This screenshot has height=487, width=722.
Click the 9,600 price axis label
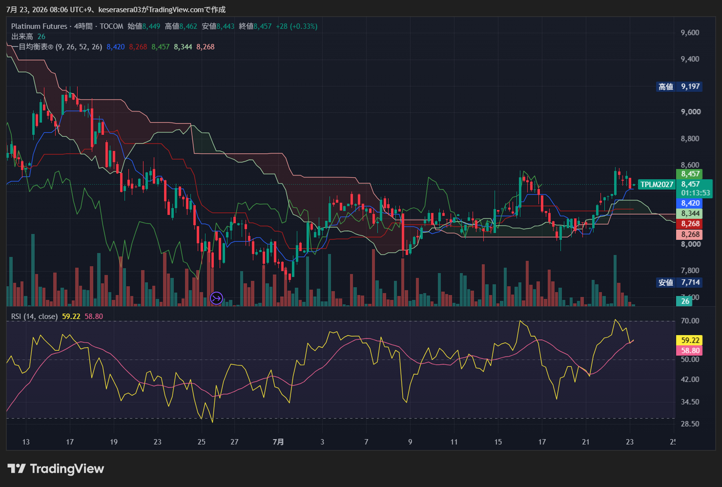point(690,33)
